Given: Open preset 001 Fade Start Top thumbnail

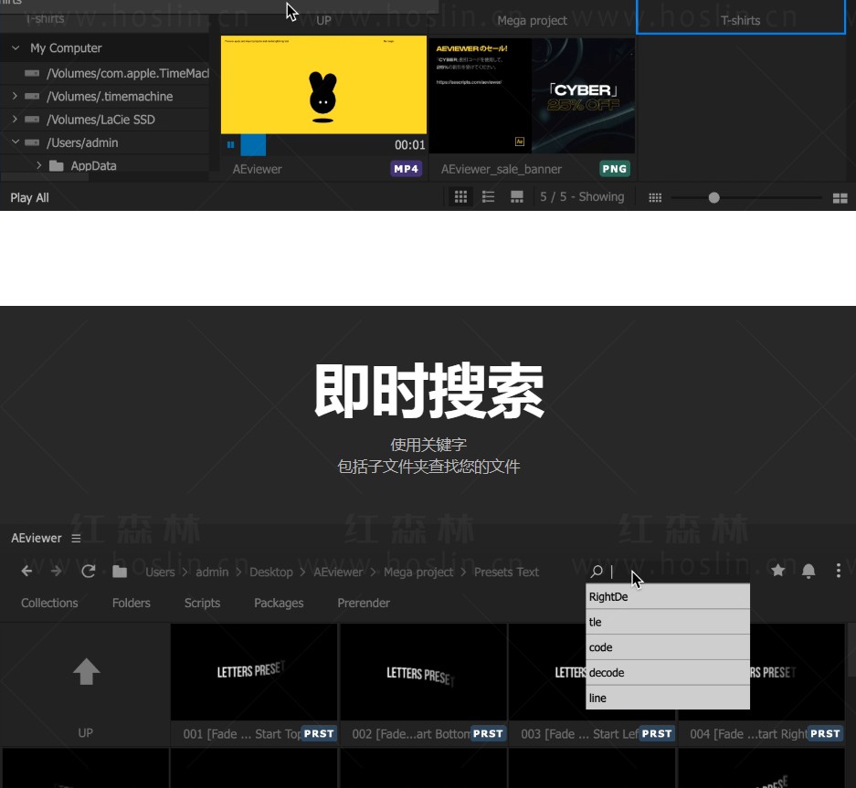Looking at the screenshot, I should [254, 672].
